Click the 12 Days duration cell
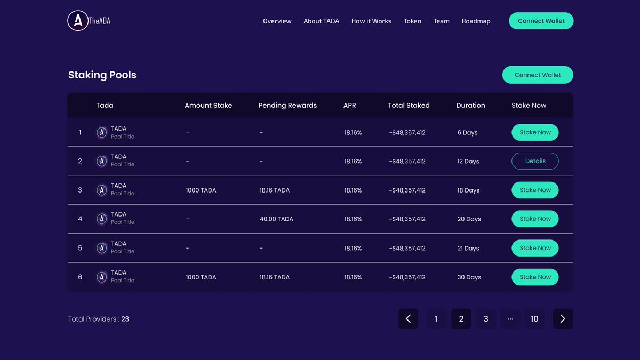This screenshot has height=360, width=640. pyautogui.click(x=468, y=162)
